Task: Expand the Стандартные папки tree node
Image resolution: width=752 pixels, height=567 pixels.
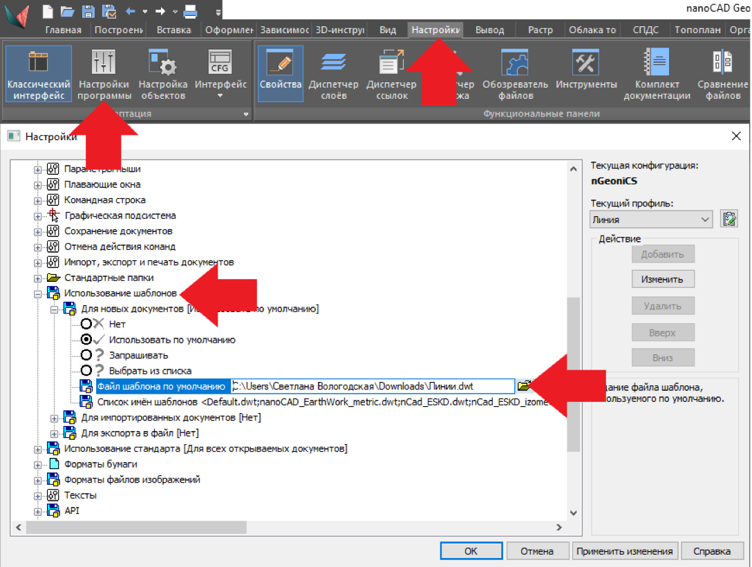Action: [38, 278]
